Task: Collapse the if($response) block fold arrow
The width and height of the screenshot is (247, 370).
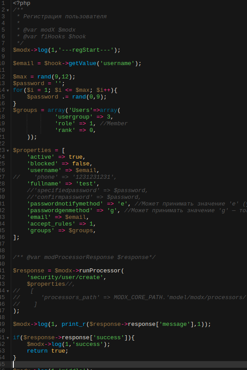Action: click(8, 338)
